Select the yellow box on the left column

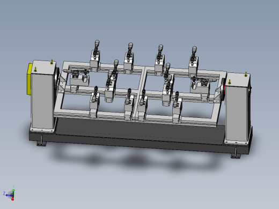click(30, 79)
